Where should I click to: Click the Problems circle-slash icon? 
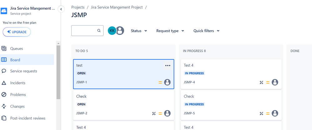point(4,95)
